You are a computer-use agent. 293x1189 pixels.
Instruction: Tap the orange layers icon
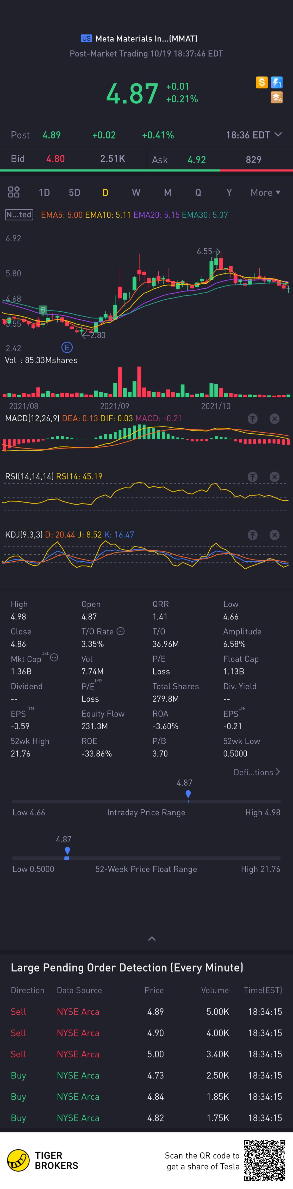point(276,98)
